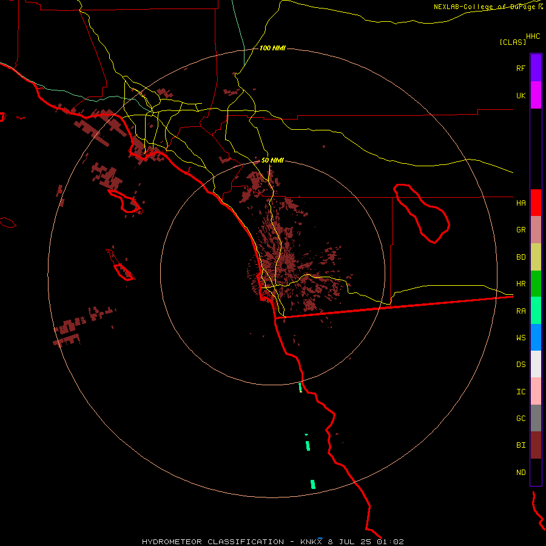Screen dimensions: 546x546
Task: Click the WS blue legend swatch
Action: click(536, 337)
